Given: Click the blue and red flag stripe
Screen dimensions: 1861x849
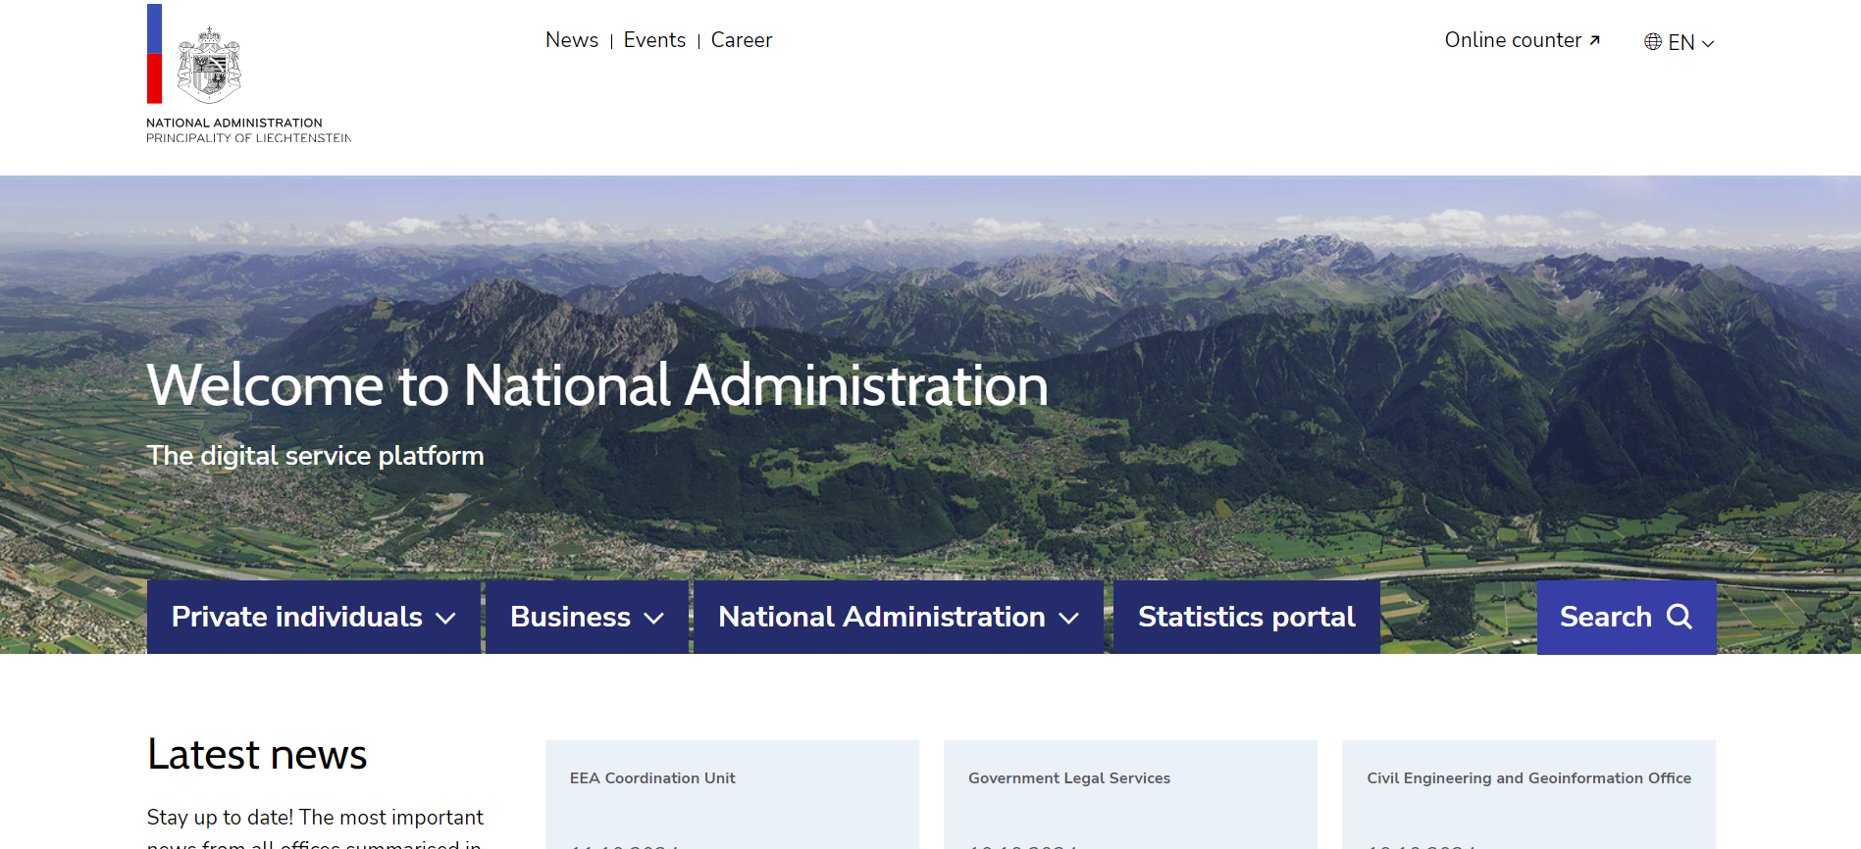Looking at the screenshot, I should tap(154, 54).
